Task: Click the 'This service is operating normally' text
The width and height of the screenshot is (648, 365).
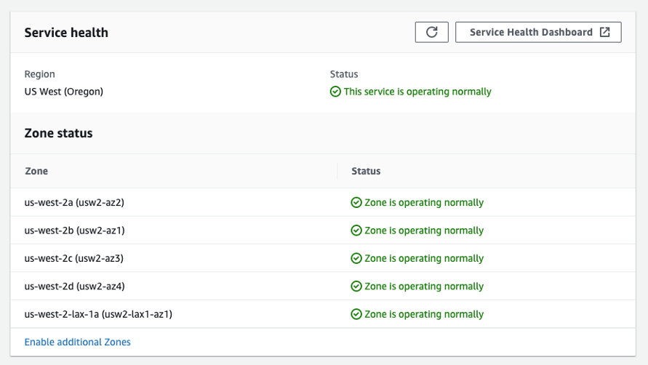Action: tap(417, 92)
